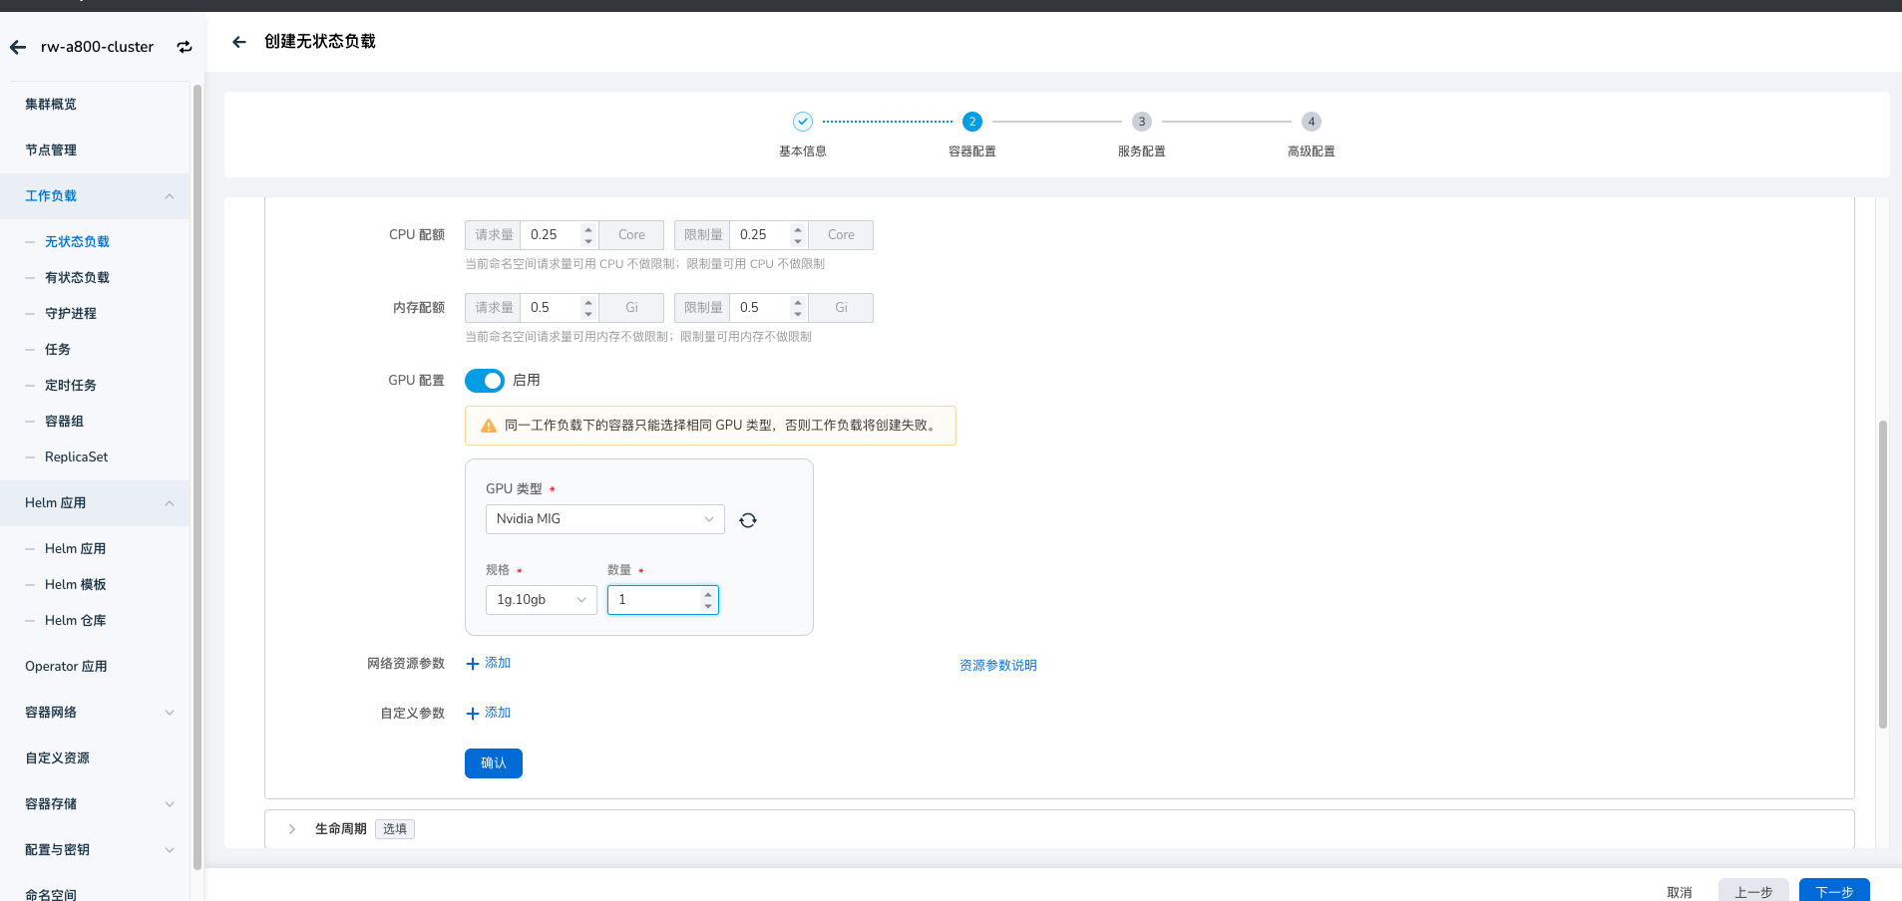Image resolution: width=1902 pixels, height=901 pixels.
Task: Click the plus icon for 网络资源参数
Action: click(x=473, y=664)
